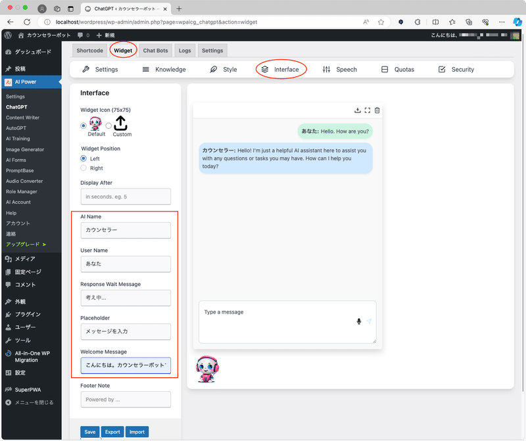The image size is (526, 441).
Task: Click the Export button
Action: pyautogui.click(x=112, y=432)
